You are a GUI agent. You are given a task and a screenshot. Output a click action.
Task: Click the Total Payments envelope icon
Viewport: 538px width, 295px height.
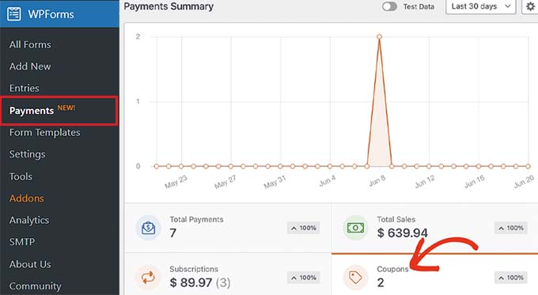(148, 228)
